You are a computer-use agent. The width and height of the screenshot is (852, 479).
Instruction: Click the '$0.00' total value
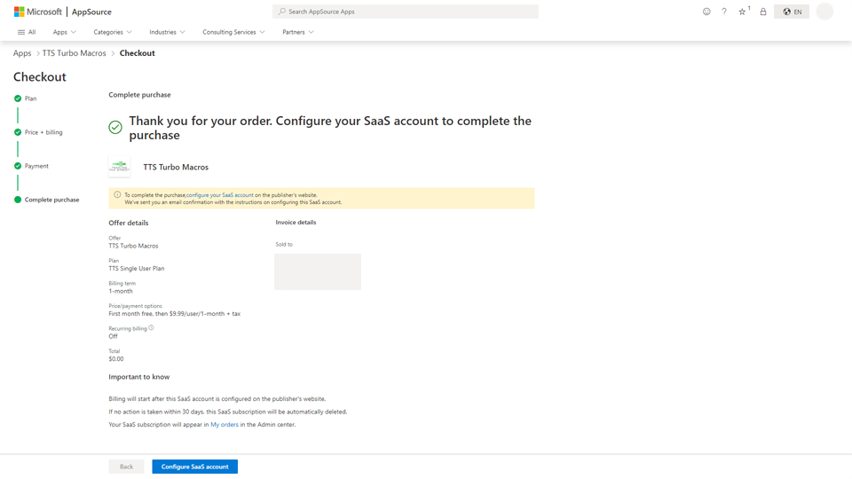coord(116,359)
